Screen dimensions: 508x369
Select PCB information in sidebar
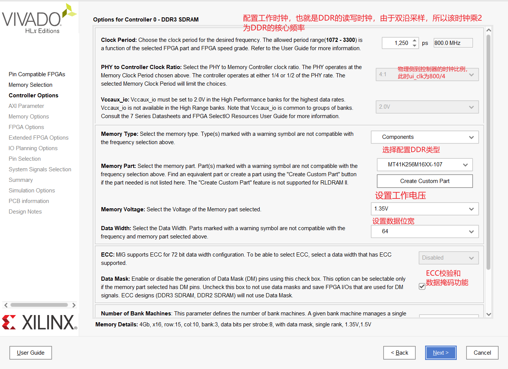coord(29,201)
